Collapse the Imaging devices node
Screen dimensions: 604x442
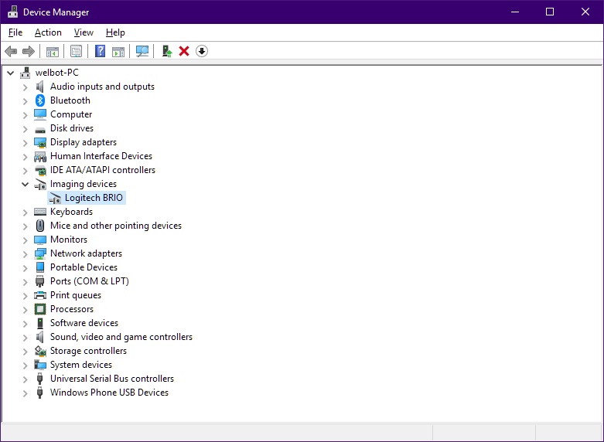click(x=25, y=185)
